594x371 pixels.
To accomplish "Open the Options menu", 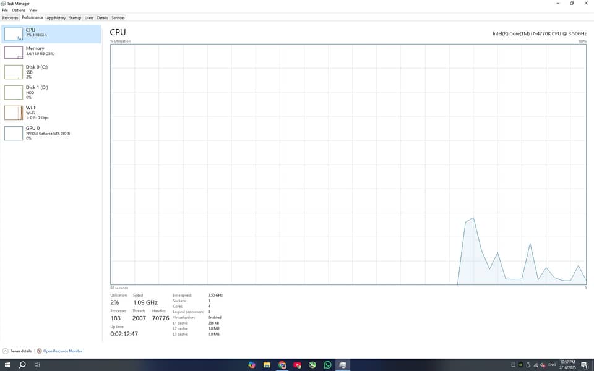I will [18, 11].
